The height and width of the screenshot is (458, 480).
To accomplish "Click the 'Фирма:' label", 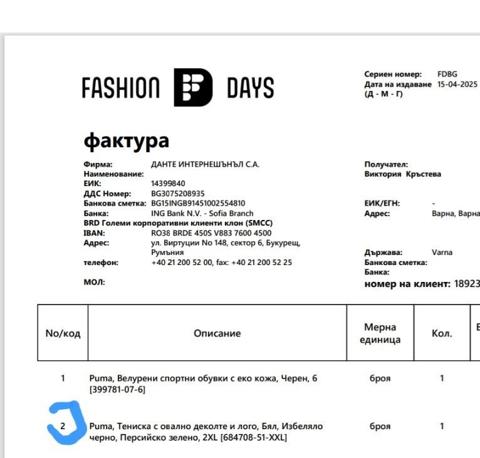I will click(98, 164).
